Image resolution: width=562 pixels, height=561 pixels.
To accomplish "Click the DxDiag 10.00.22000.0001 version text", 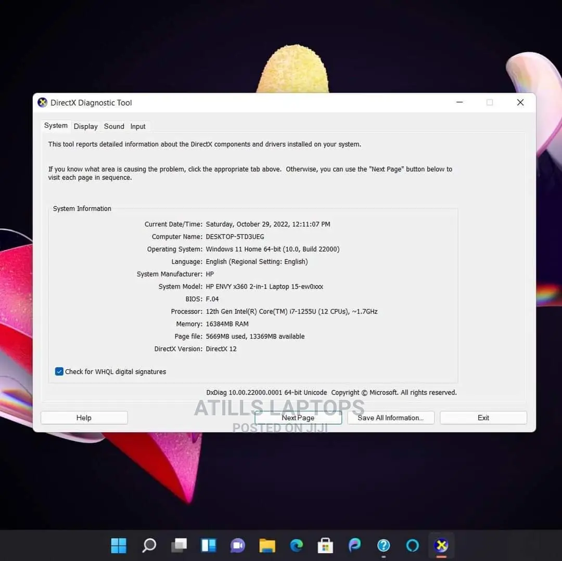I will click(x=266, y=393).
